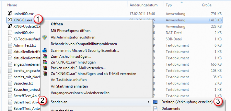Click the Besucher_unbest text file icon
This screenshot has height=111, width=231.
coord(10,90)
